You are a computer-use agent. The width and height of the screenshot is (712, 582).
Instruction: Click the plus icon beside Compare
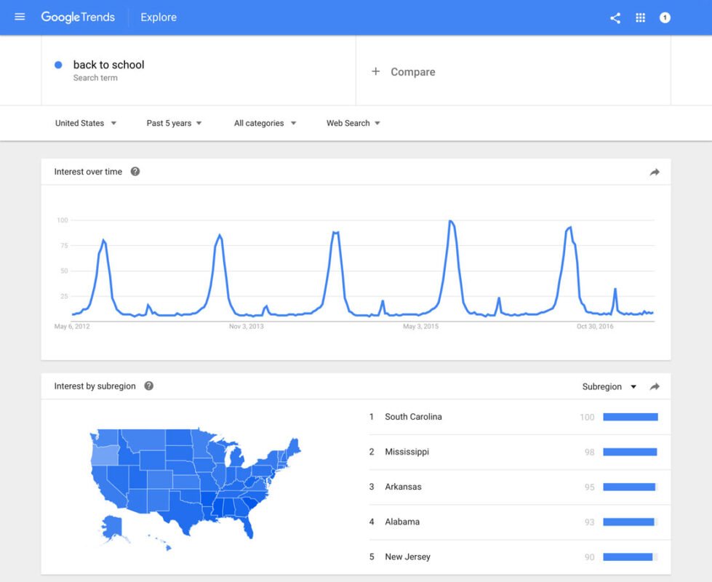click(376, 71)
